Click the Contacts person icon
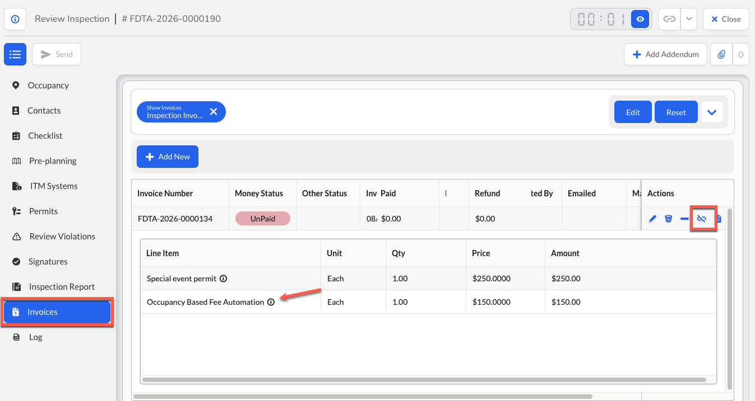The image size is (755, 401). click(x=16, y=110)
